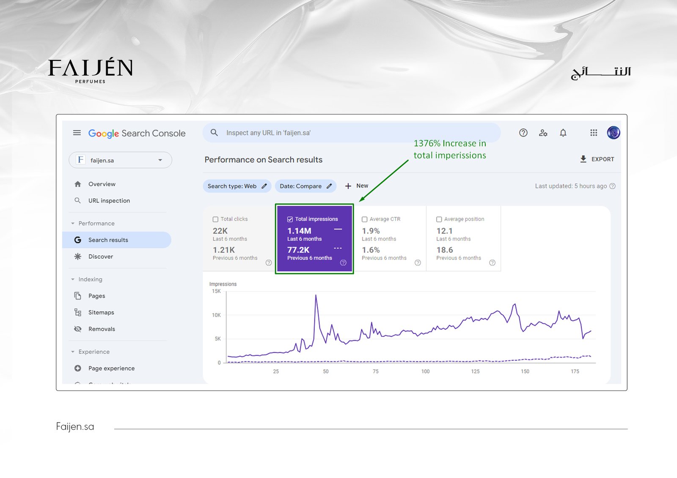Open help icon on Total impressions card
677x478 pixels.
pos(343,262)
